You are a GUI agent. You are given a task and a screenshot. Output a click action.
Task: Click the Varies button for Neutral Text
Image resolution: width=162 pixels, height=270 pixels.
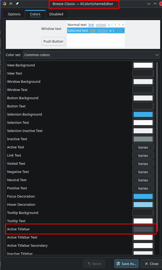143,180
